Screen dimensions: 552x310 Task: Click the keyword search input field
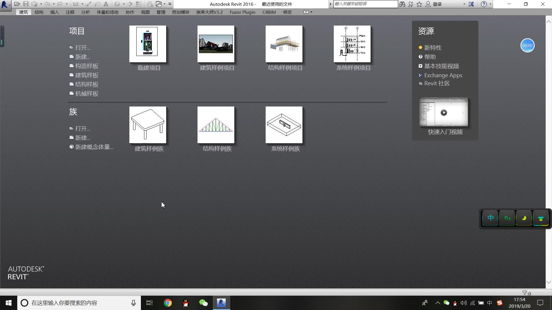point(366,4)
